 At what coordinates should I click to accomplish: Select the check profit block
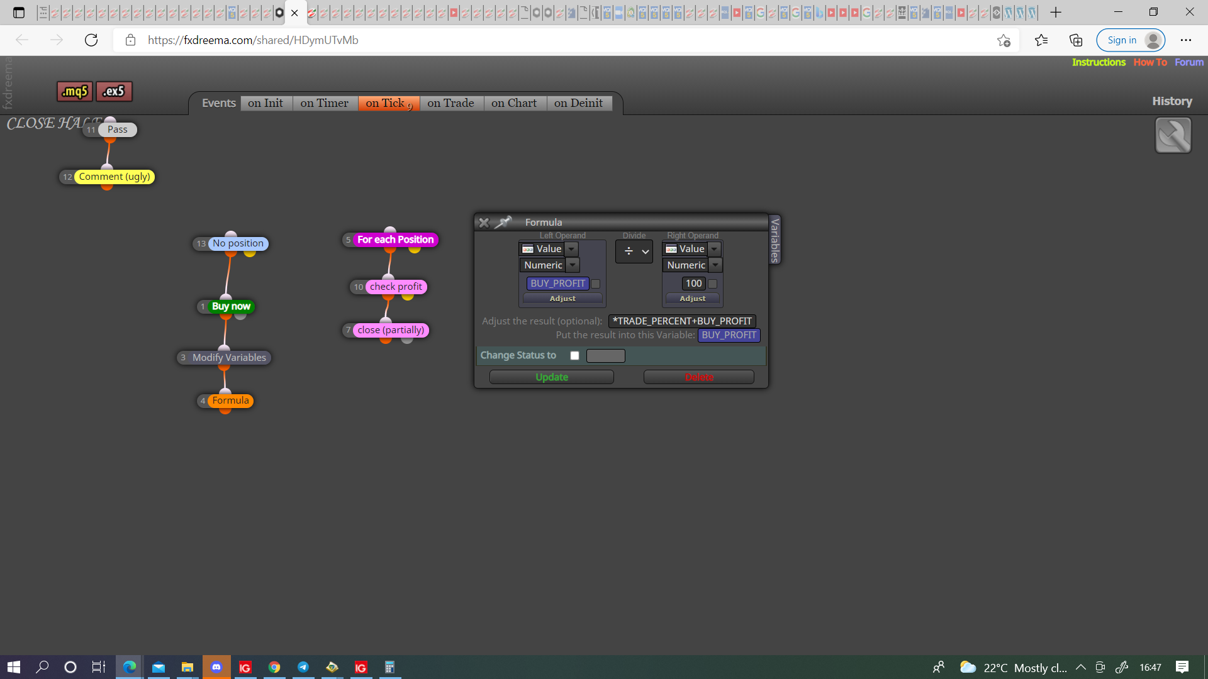tap(396, 287)
